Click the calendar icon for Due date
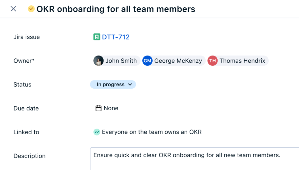299x170 pixels. (x=98, y=108)
